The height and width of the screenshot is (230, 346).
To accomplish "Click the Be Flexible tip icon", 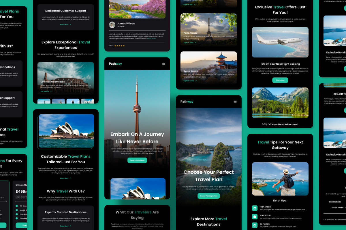I will (255, 225).
